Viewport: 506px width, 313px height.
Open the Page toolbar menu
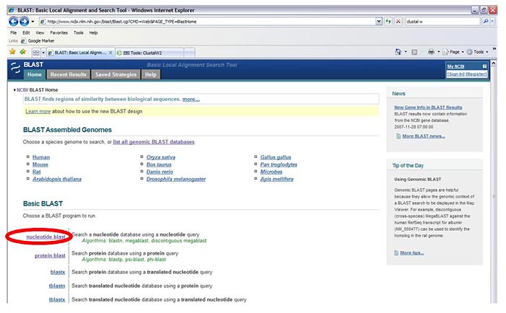click(453, 52)
